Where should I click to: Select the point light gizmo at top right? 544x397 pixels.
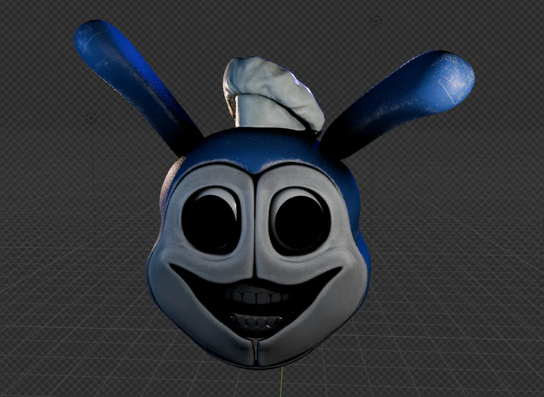point(376,21)
